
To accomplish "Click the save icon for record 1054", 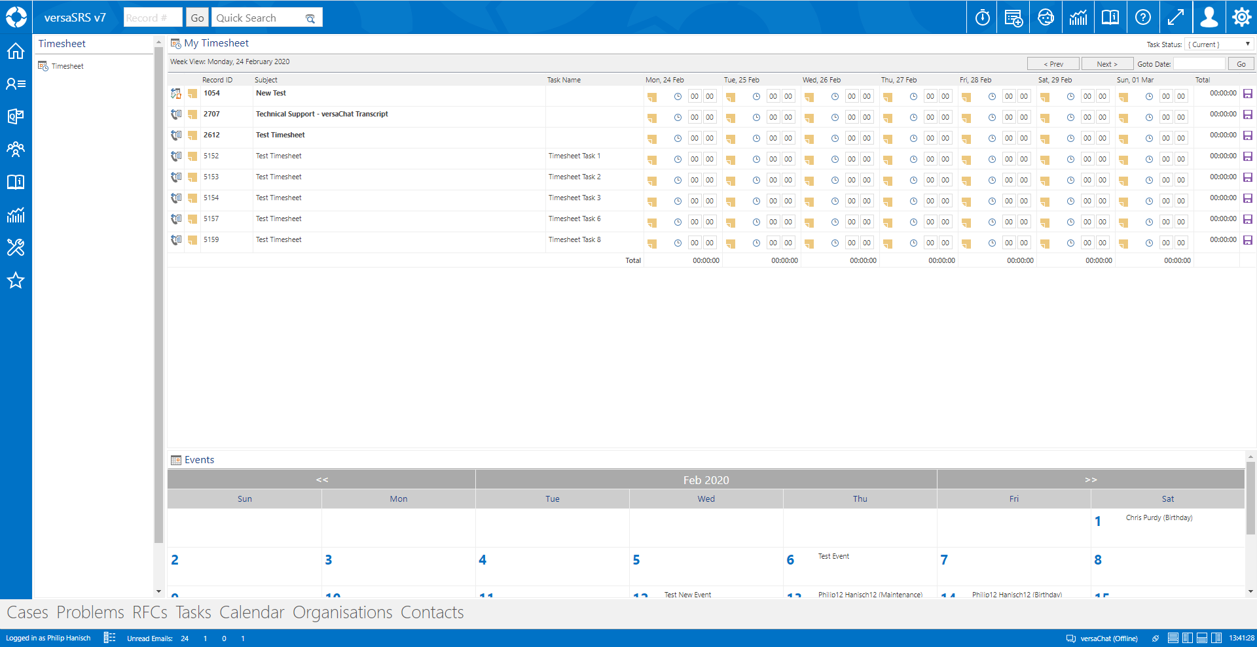I will 1247,94.
